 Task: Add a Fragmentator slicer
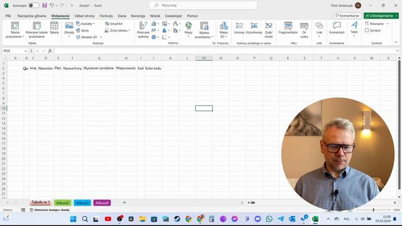click(x=288, y=28)
